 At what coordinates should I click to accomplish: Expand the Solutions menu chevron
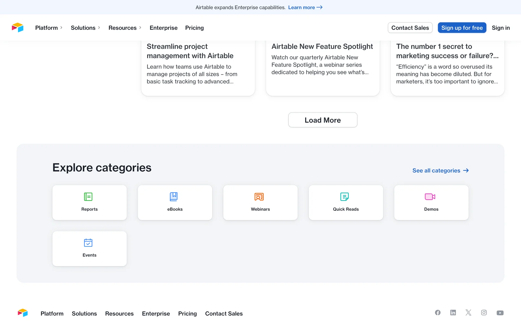[99, 28]
